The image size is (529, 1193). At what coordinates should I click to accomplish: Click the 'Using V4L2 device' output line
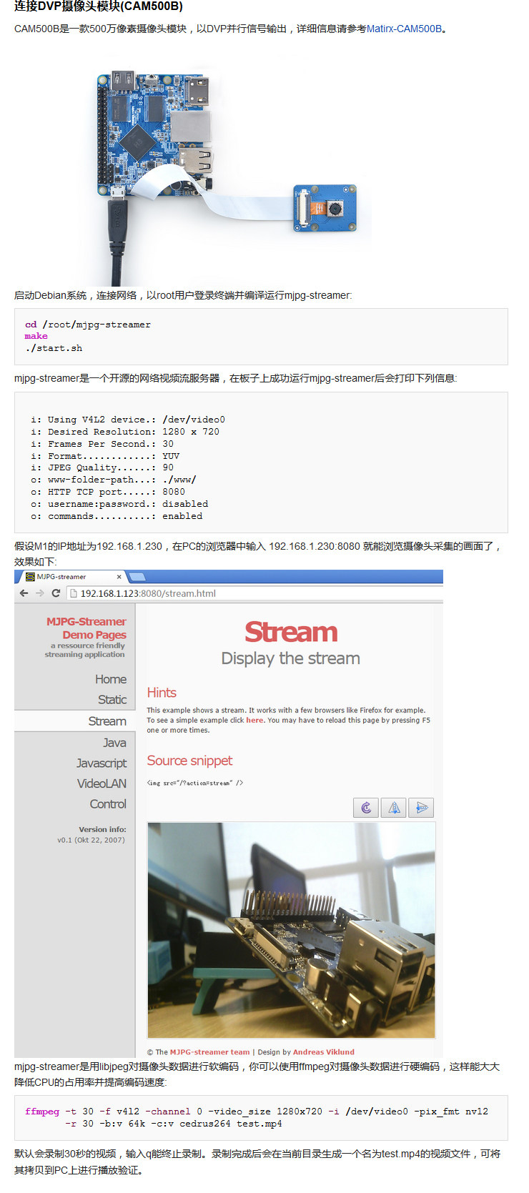pos(128,420)
